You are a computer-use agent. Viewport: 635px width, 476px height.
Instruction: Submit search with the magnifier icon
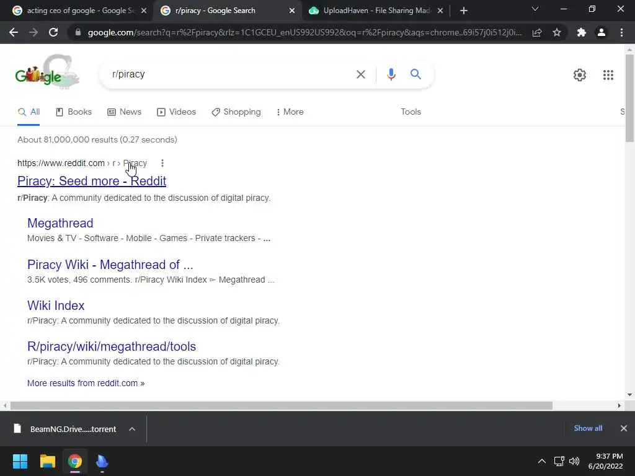pyautogui.click(x=415, y=74)
